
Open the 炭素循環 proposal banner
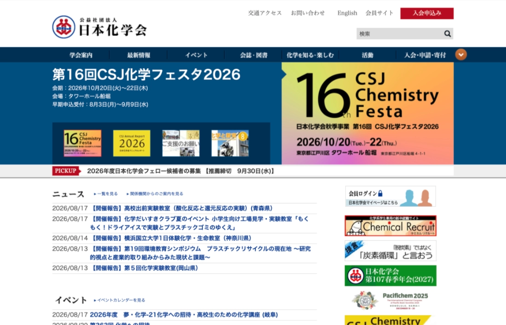[391, 251]
